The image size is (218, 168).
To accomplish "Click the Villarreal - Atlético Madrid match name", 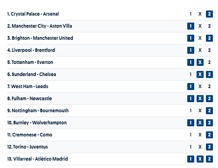I will [x=37, y=159].
